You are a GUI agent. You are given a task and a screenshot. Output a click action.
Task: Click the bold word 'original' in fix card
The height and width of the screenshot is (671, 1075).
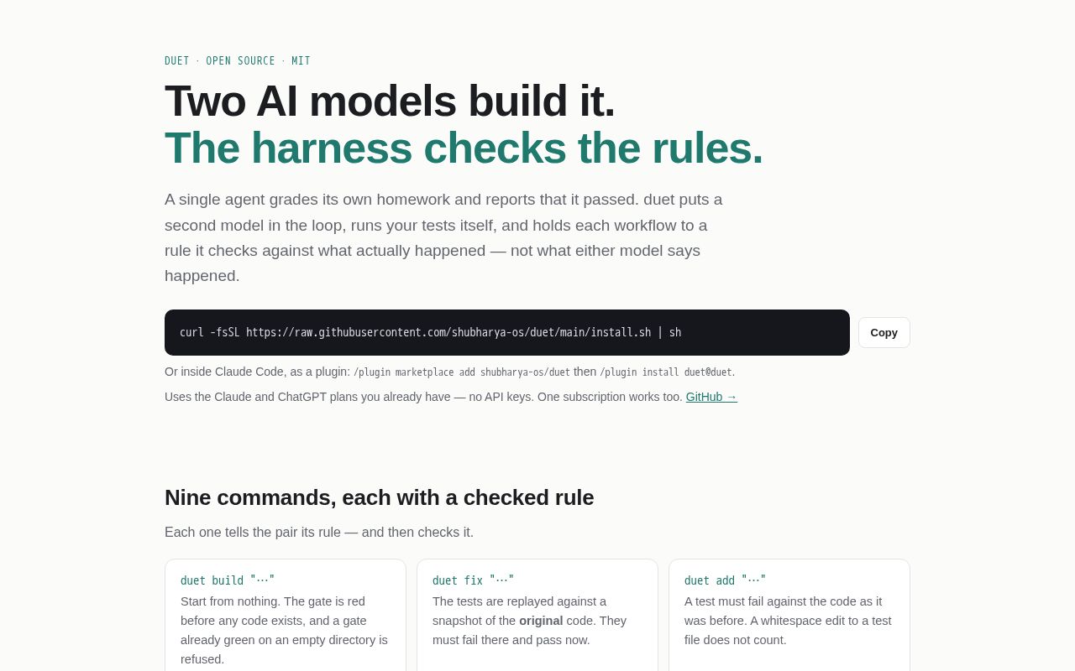tap(541, 621)
